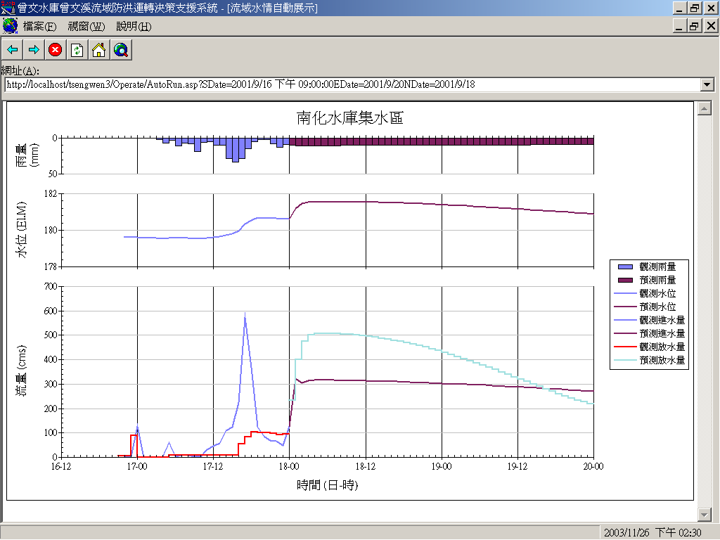The height and width of the screenshot is (540, 720).
Task: Click the scrollbar down arrow
Action: click(x=705, y=514)
